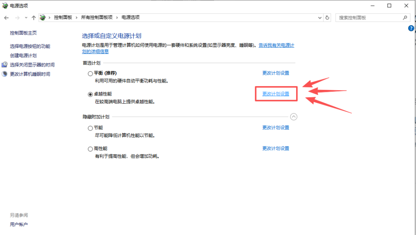The width and height of the screenshot is (416, 235).
Task: Open the recent locations dropdown arrow
Action: coord(26,18)
